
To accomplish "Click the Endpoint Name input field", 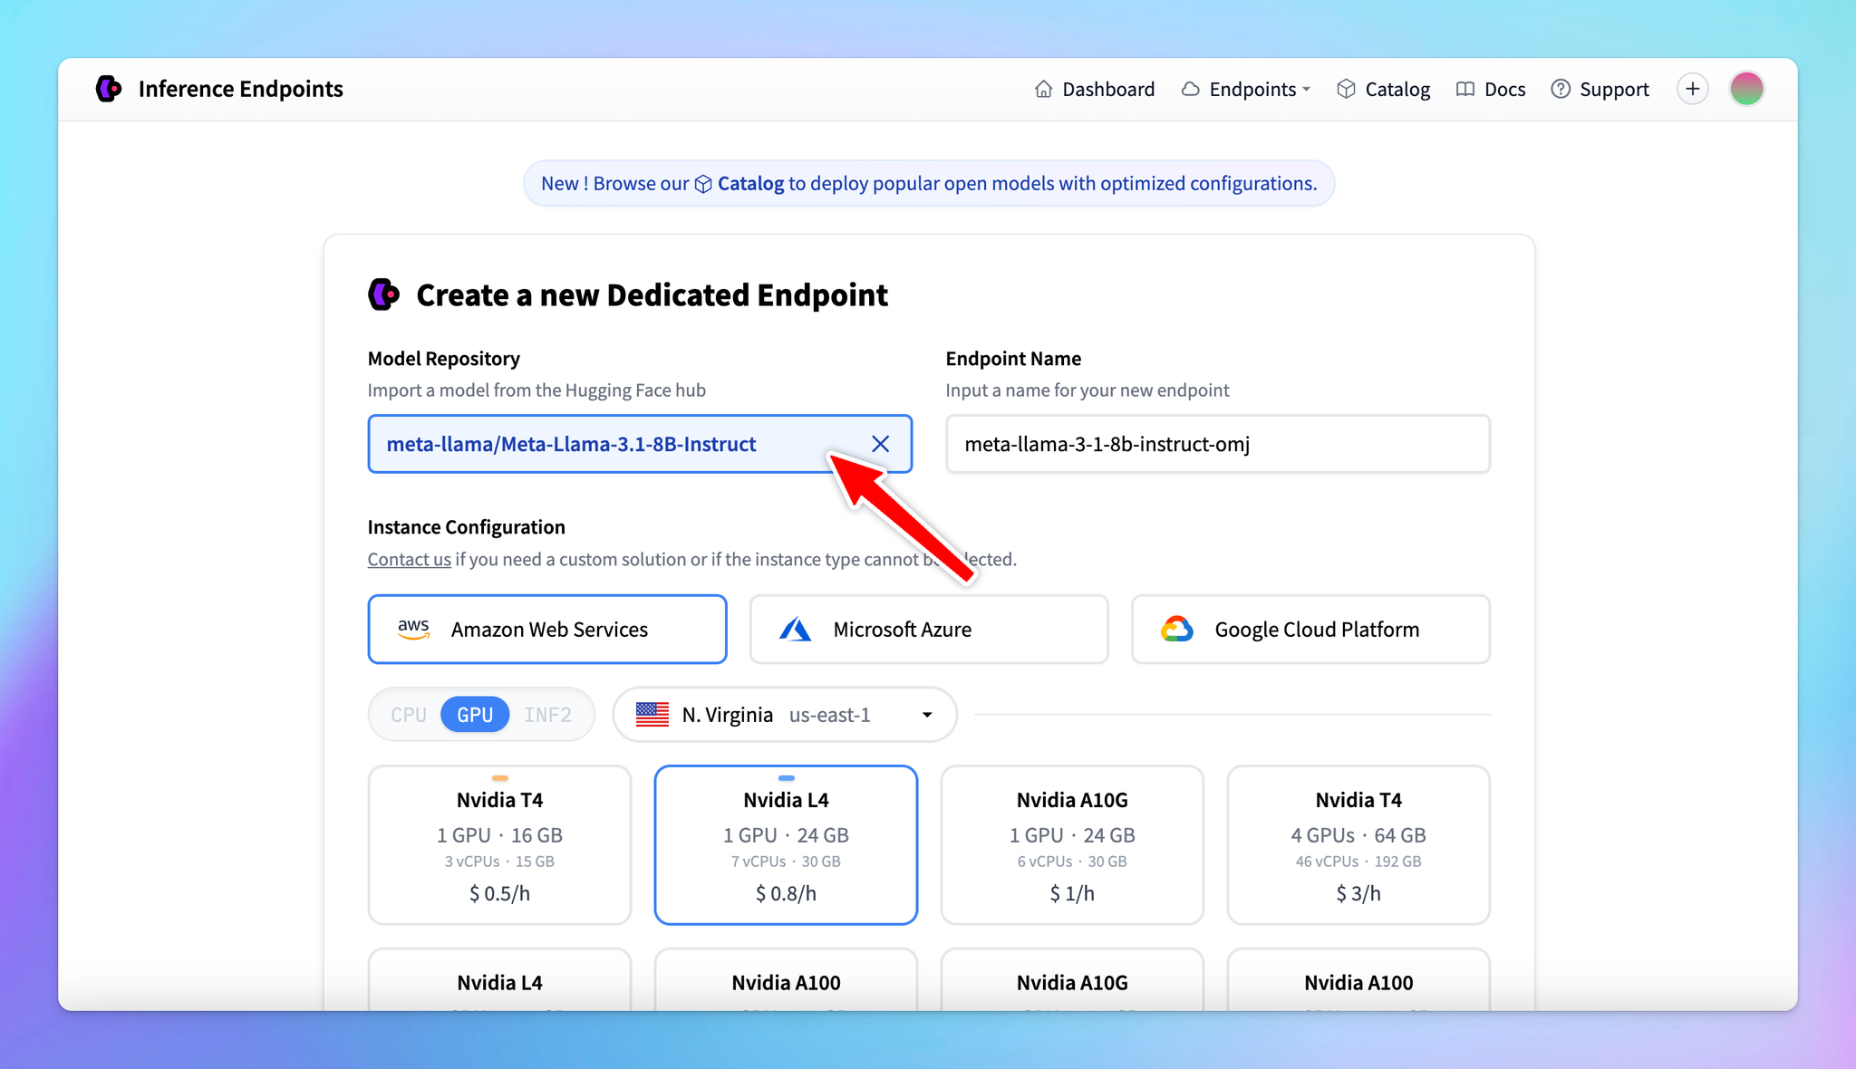I will (x=1218, y=444).
